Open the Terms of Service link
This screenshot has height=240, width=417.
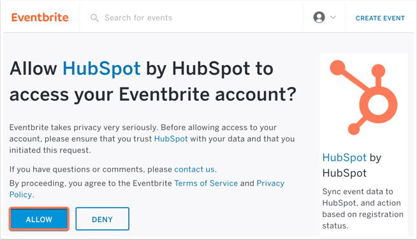[x=206, y=183]
